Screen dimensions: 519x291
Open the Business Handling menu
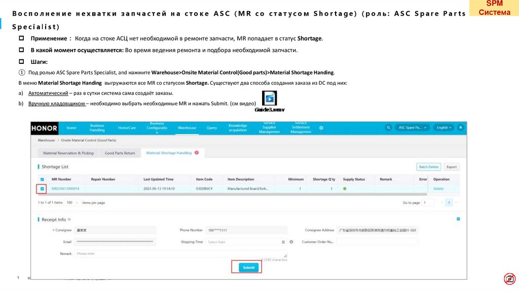click(x=97, y=128)
